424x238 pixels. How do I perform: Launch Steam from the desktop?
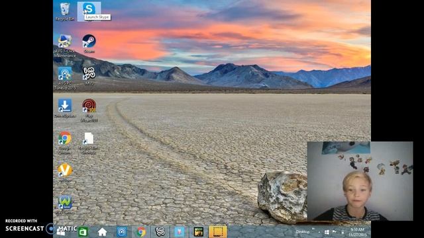pos(89,44)
